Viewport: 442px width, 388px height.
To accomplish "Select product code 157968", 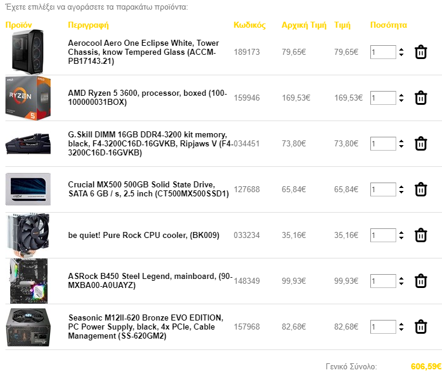I will point(247,327).
